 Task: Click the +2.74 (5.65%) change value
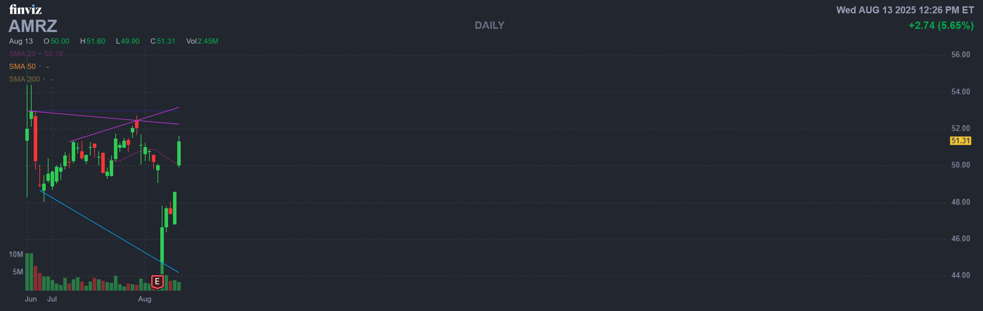941,26
